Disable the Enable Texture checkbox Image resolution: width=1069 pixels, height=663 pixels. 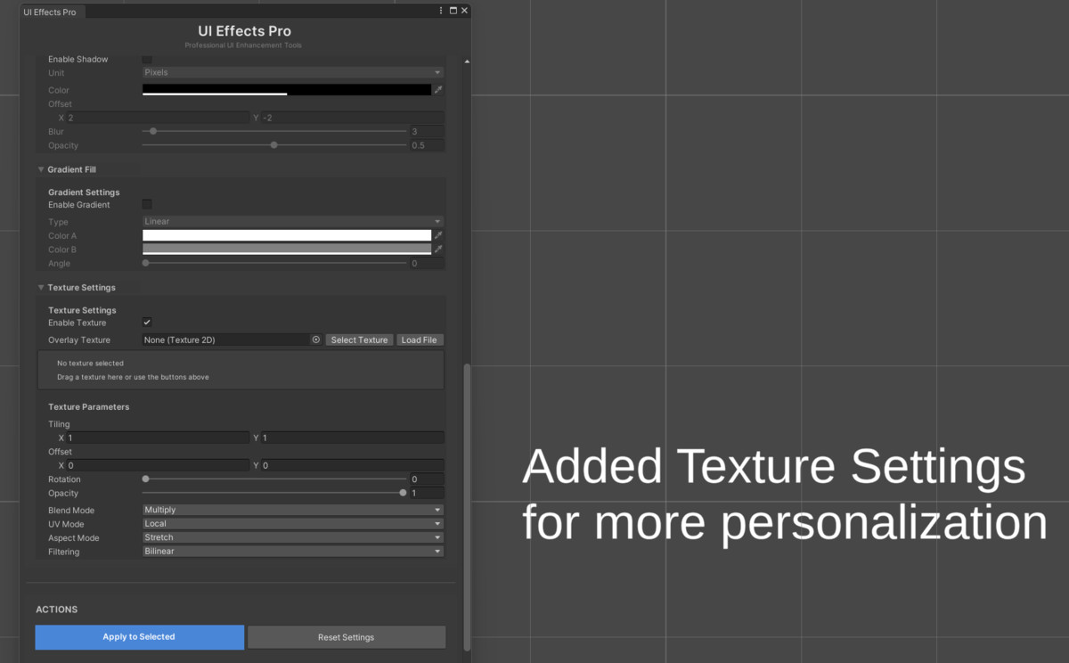(x=146, y=322)
